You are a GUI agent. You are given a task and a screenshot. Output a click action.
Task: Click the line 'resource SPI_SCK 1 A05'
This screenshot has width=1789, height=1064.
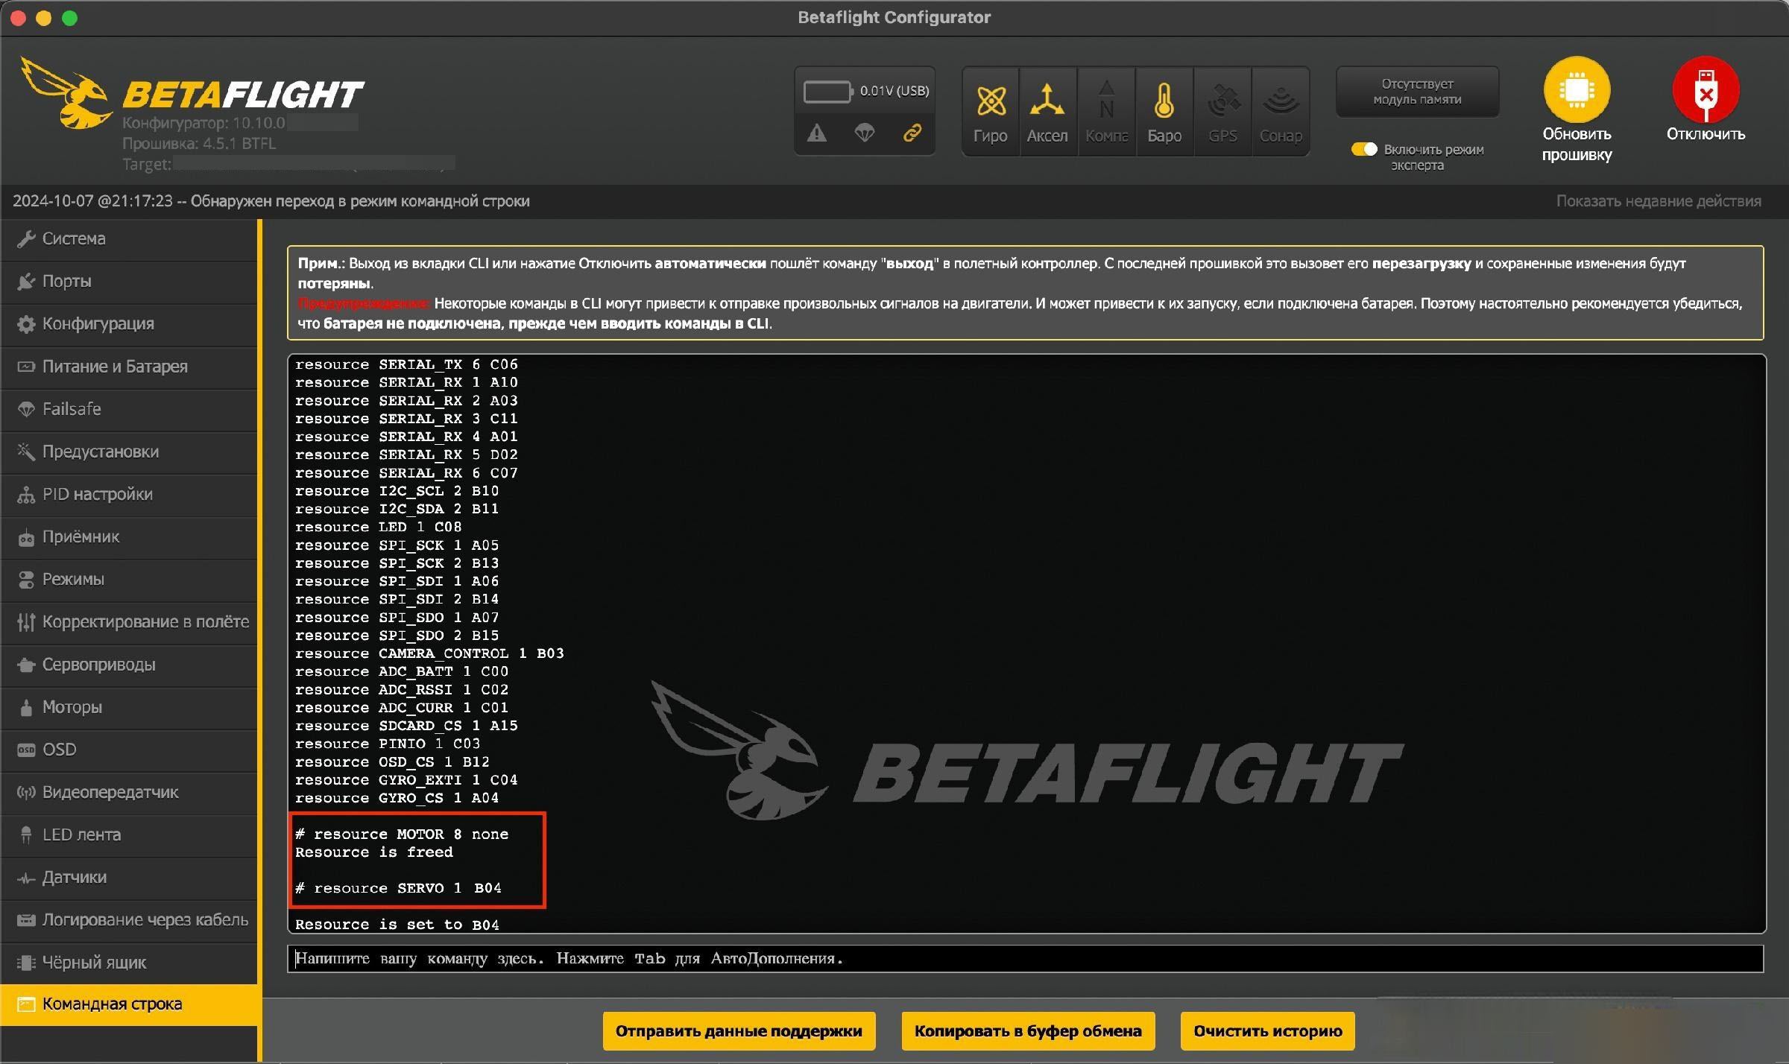coord(397,545)
